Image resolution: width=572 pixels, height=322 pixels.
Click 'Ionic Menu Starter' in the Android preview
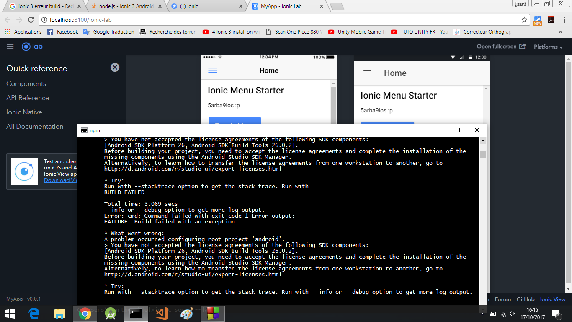pos(399,96)
